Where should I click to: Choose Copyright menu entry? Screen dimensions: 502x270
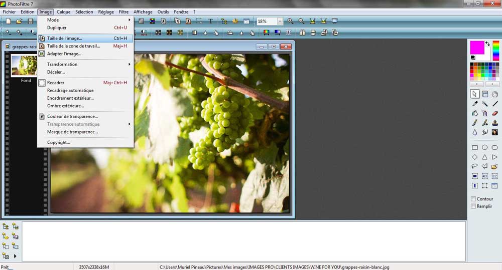[x=85, y=142]
